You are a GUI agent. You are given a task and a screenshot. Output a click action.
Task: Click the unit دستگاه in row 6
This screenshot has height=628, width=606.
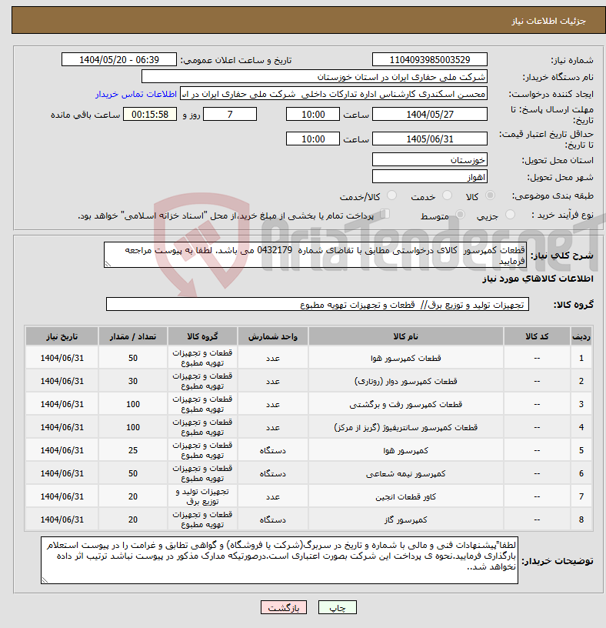(273, 474)
